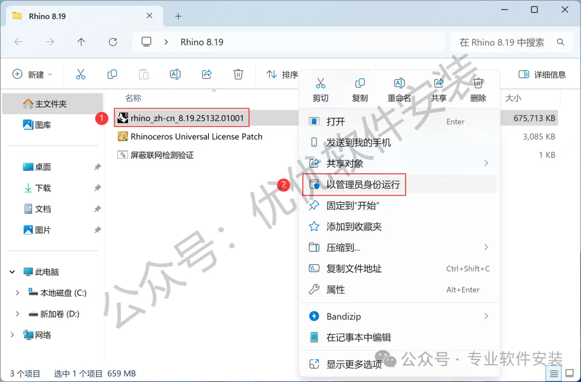Switch to large thumbnails view in the status bar
Image resolution: width=581 pixels, height=382 pixels.
point(570,373)
